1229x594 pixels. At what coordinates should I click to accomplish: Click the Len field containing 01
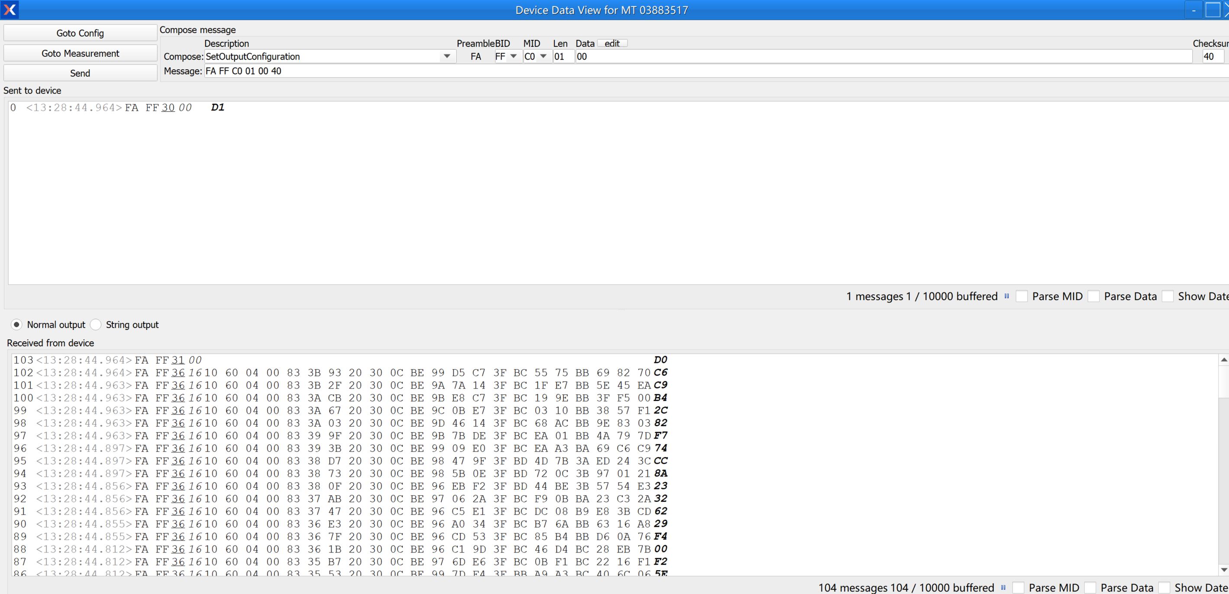(x=563, y=56)
